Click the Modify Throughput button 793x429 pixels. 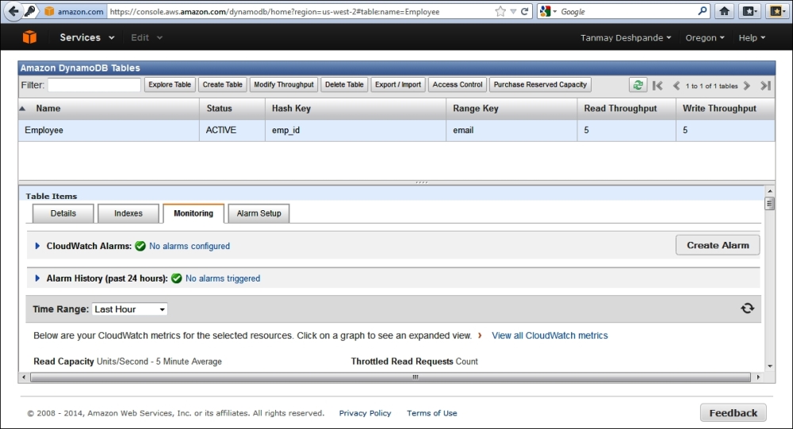click(x=284, y=85)
